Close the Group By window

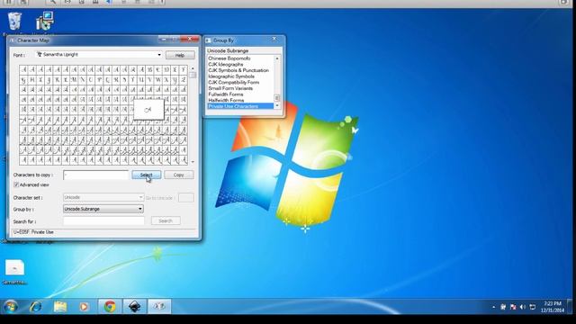pos(274,39)
